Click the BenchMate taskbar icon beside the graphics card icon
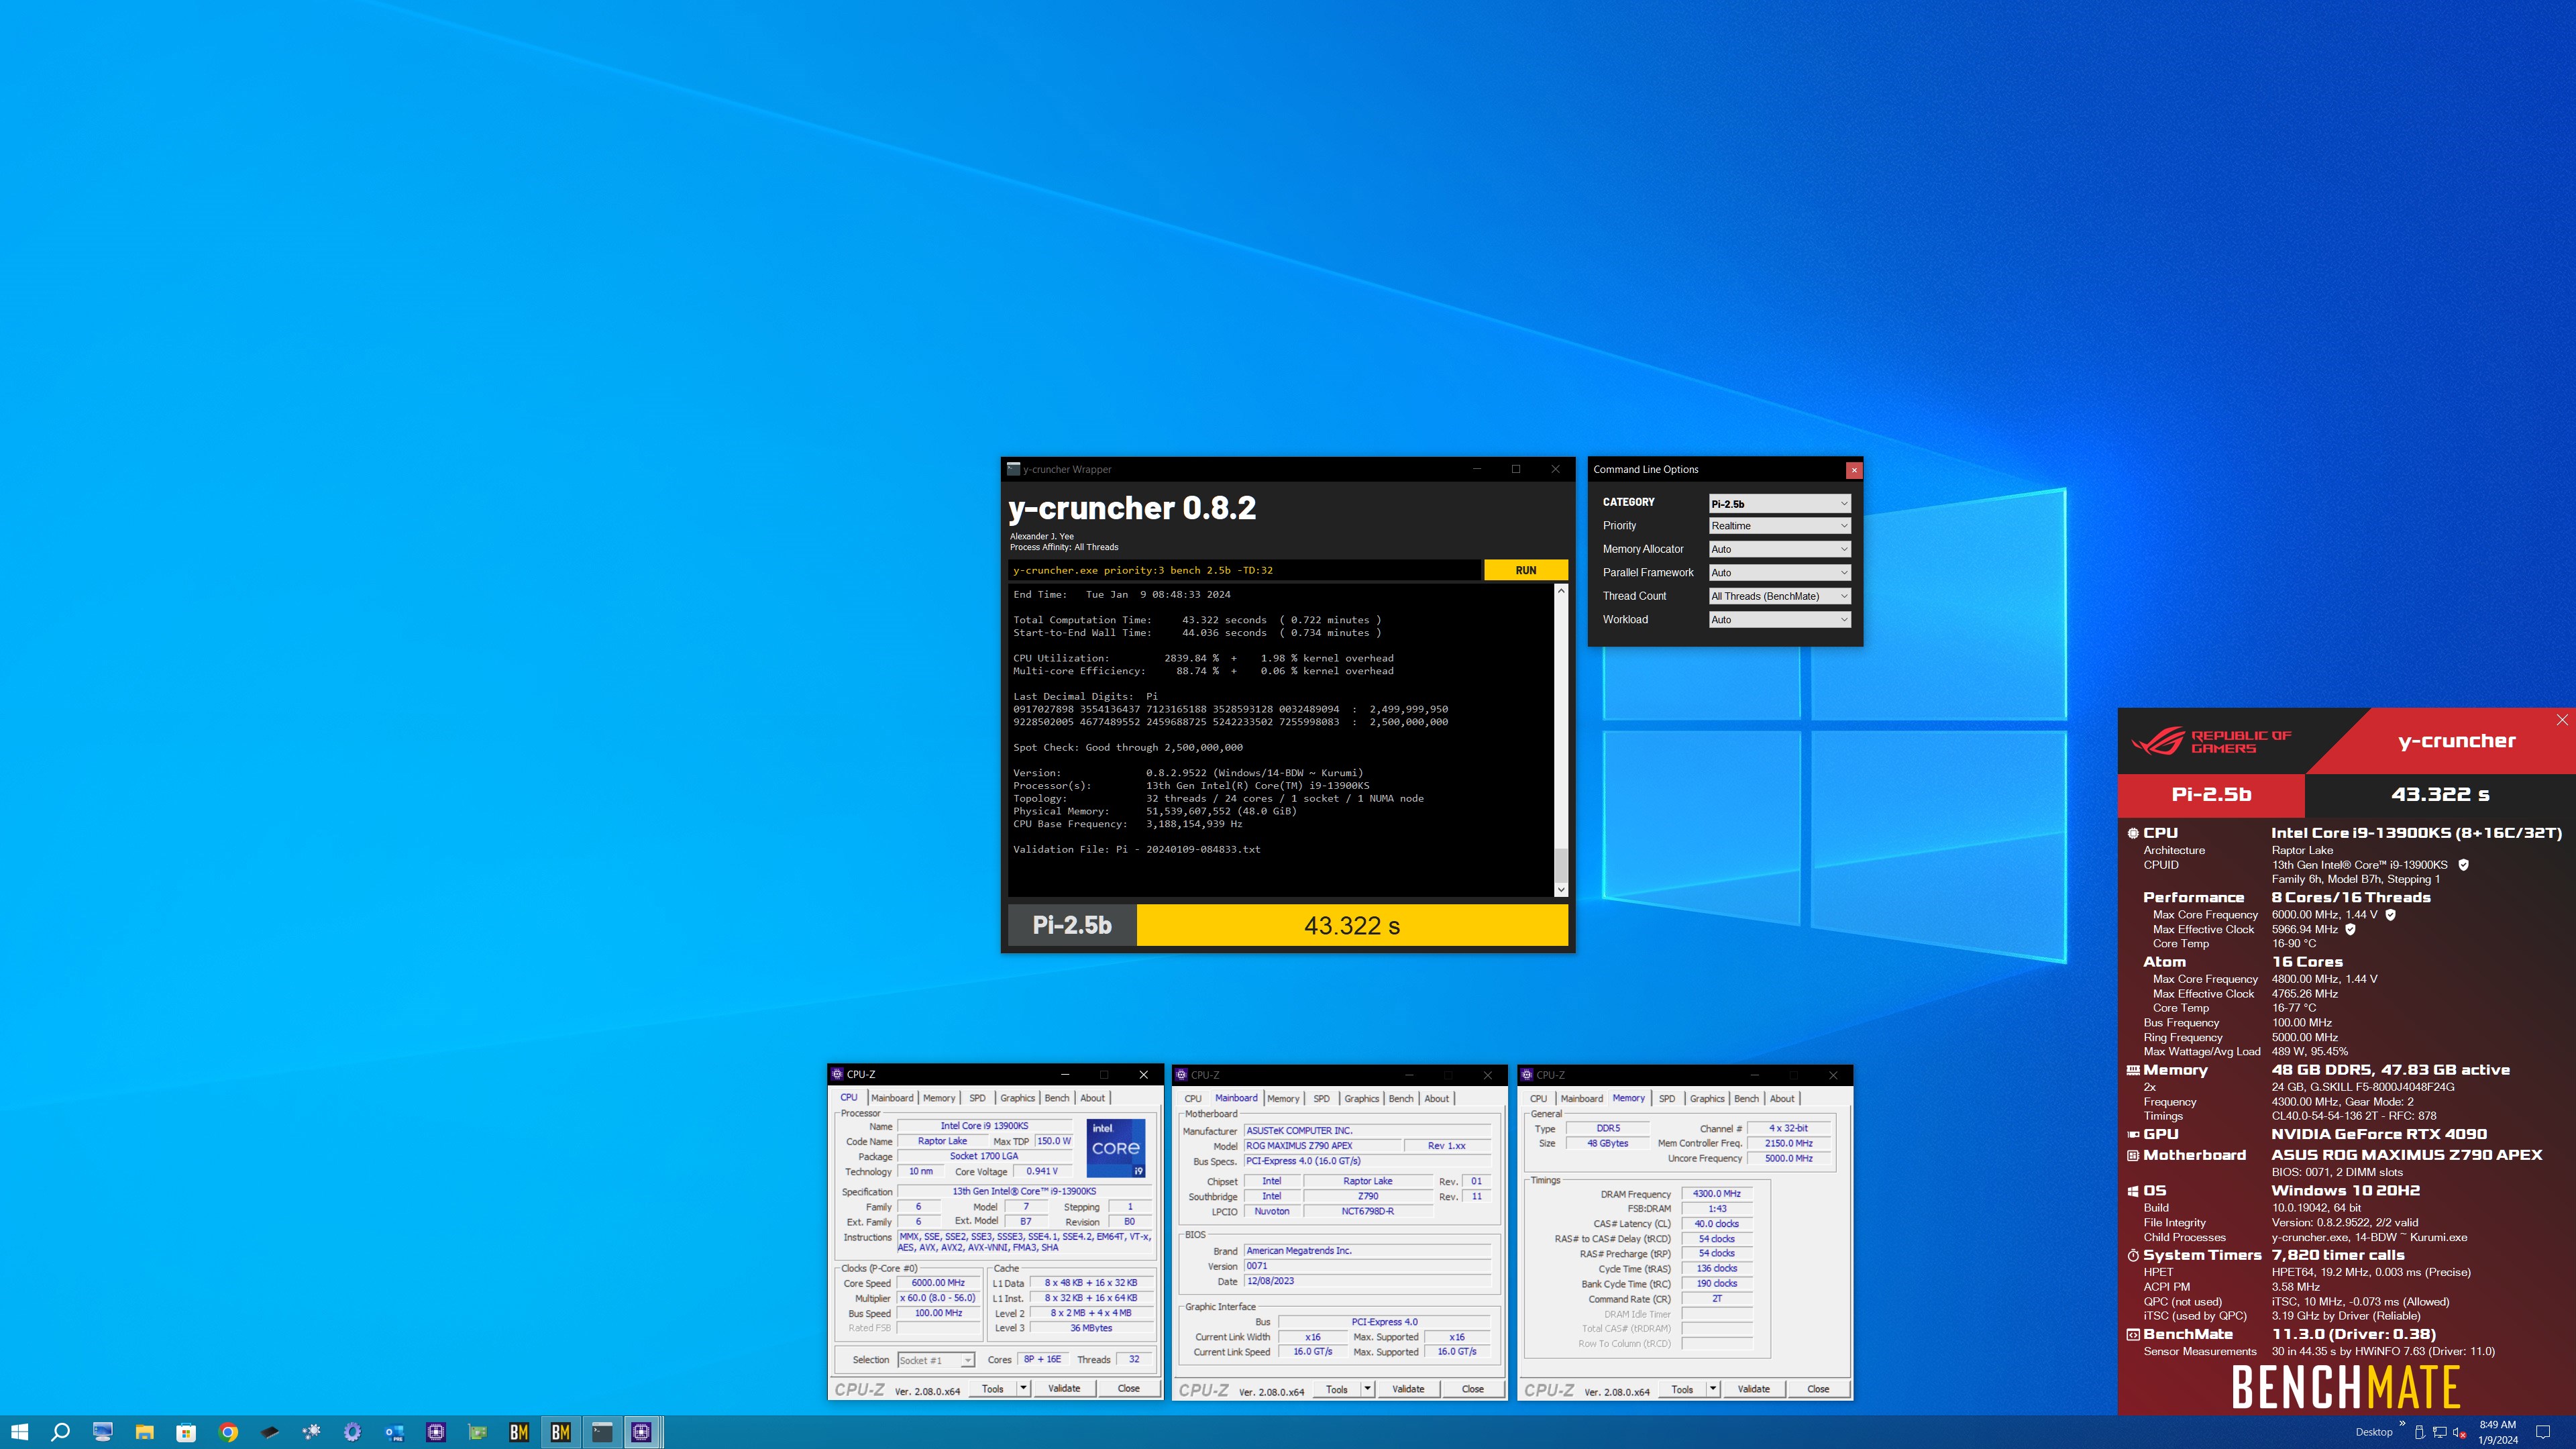 (519, 1432)
